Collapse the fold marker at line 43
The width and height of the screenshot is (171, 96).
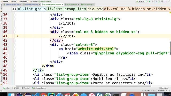(x=14, y=45)
